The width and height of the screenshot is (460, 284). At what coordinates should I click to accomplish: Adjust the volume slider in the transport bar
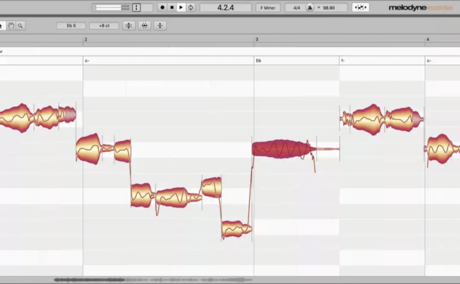click(x=112, y=7)
